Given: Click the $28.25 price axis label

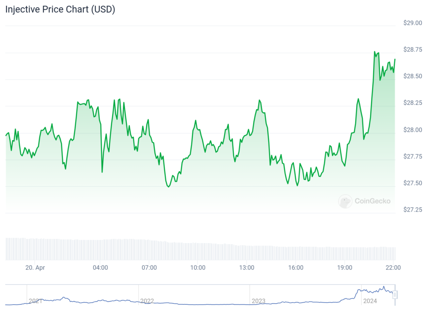Looking at the screenshot, I should point(413,103).
